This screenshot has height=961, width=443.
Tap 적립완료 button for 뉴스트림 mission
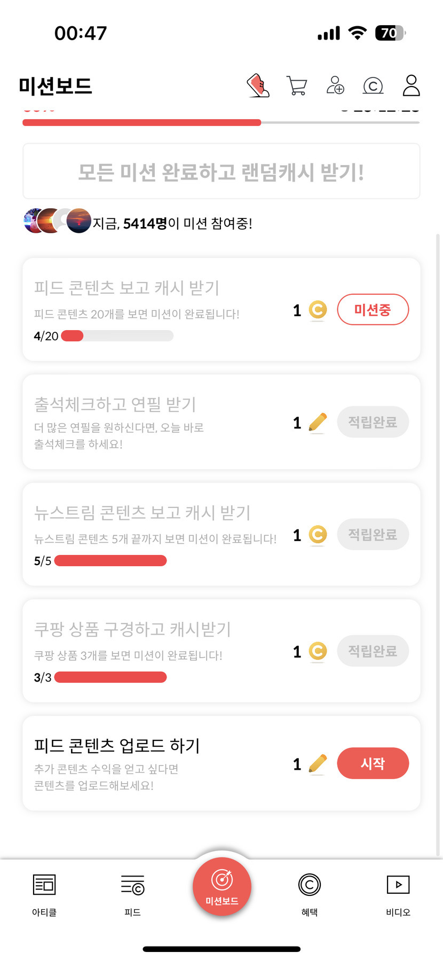point(373,535)
